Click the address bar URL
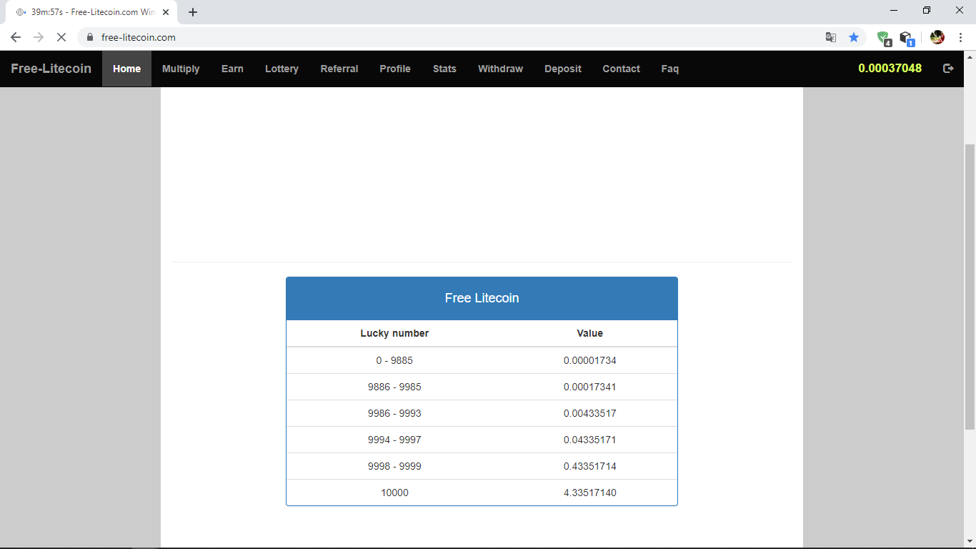This screenshot has width=976, height=549. (139, 37)
